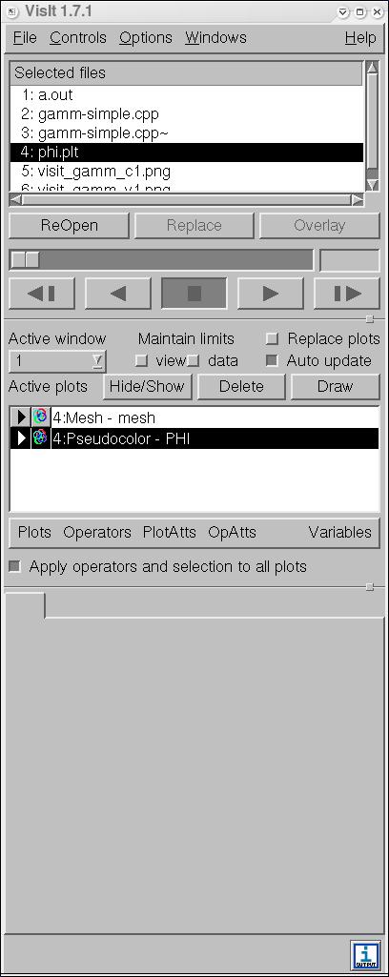Toggle Auto update checkbox
Viewport: 389px width, 977px height.
pyautogui.click(x=272, y=360)
